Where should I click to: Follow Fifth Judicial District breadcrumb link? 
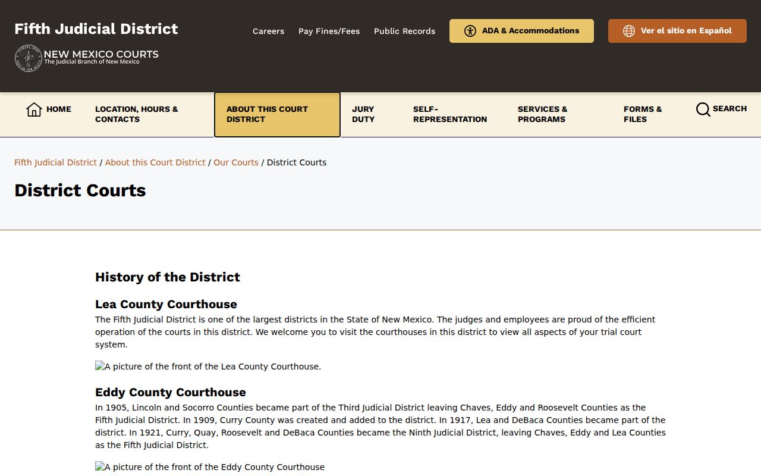tap(55, 162)
